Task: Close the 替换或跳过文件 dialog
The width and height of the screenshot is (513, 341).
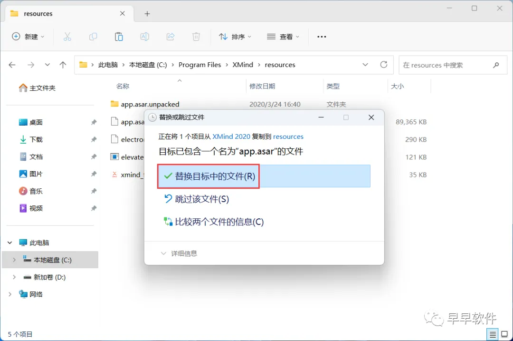Action: tap(371, 117)
